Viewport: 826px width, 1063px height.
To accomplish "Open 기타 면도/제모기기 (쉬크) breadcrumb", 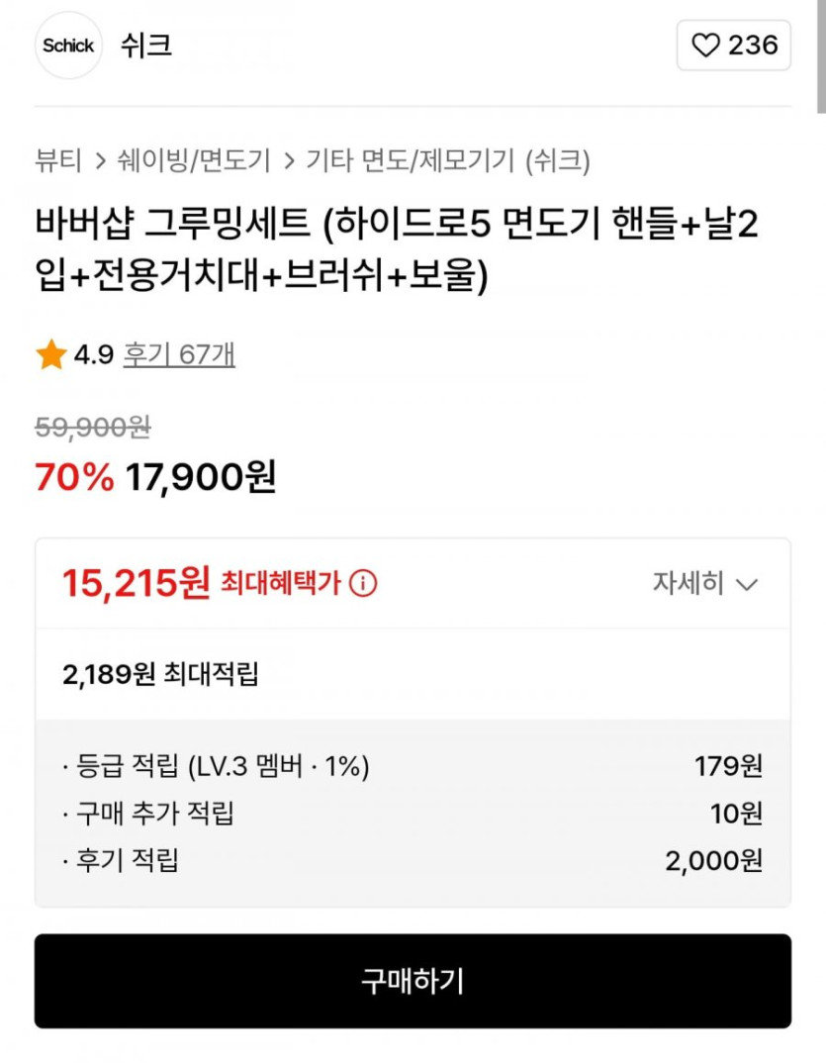I will click(x=447, y=160).
